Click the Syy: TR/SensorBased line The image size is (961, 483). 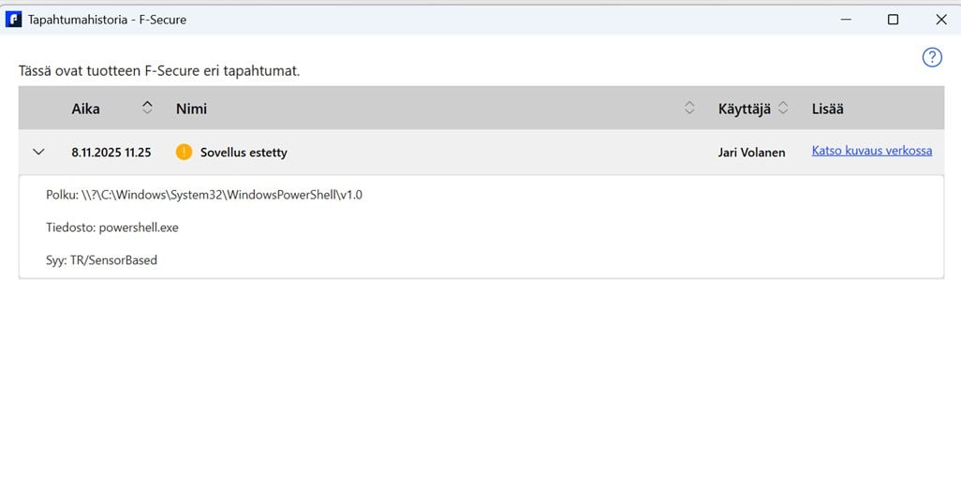point(101,260)
